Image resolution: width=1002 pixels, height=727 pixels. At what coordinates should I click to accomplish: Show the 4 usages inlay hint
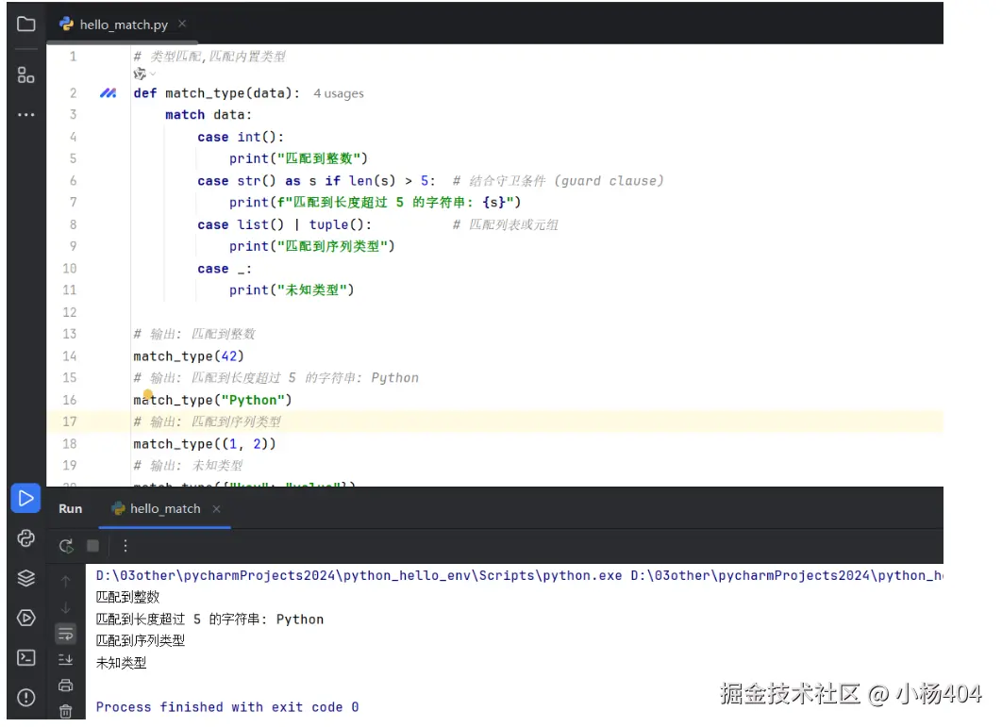click(x=339, y=94)
